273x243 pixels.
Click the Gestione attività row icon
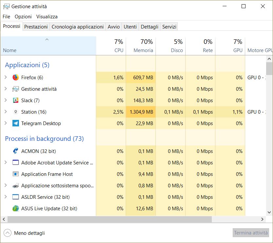16,89
